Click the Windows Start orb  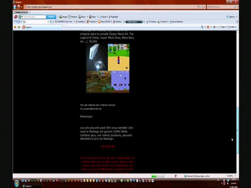pos(17,183)
